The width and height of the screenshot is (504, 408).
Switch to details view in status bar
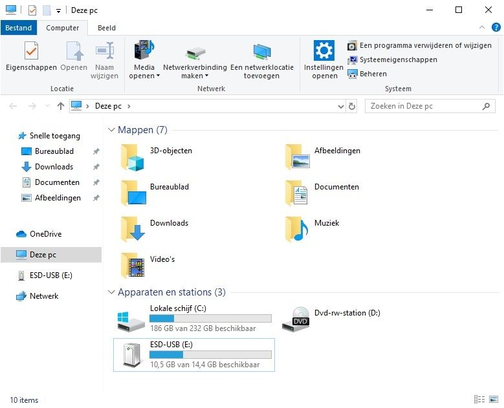[x=479, y=400]
